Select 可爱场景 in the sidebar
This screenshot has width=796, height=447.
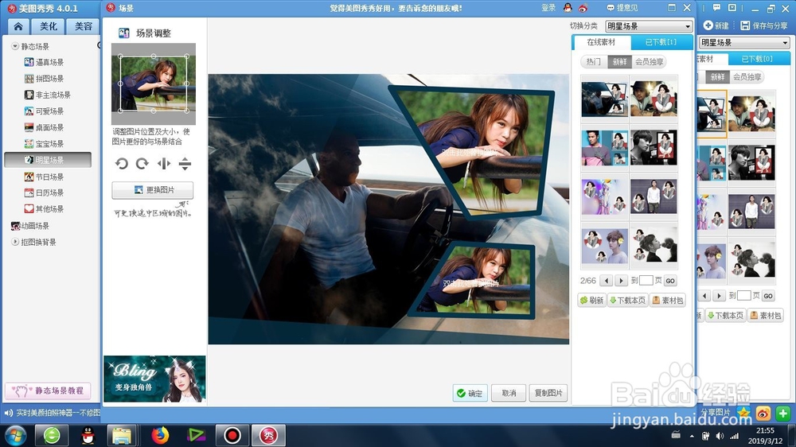pos(45,111)
